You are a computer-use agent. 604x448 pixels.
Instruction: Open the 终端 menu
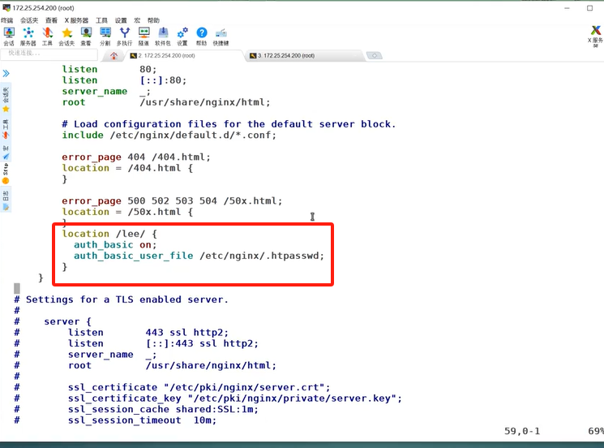click(x=7, y=20)
